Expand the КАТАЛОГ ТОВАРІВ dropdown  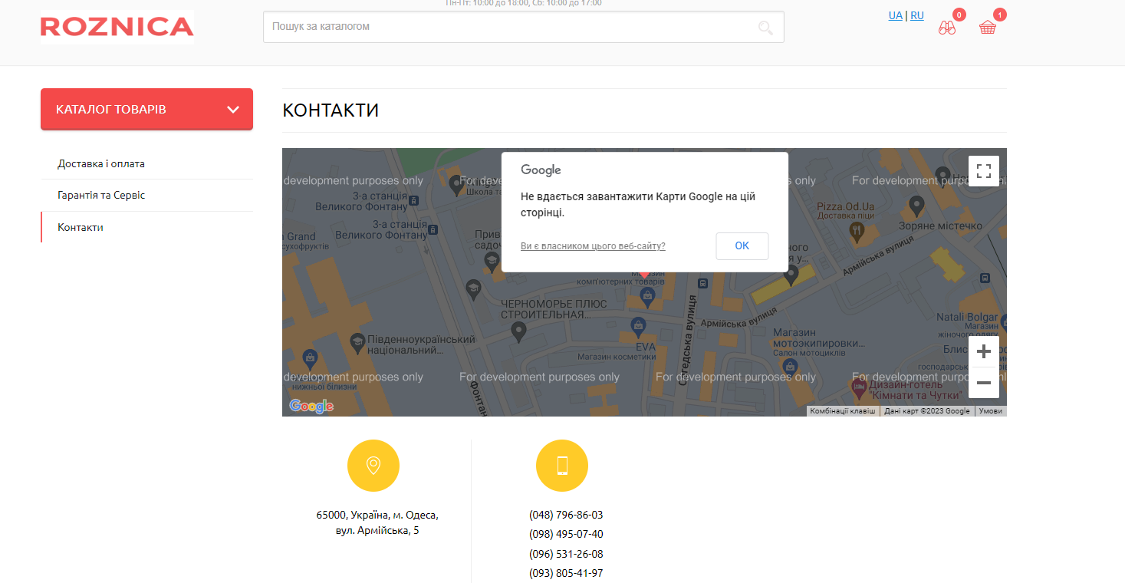[146, 110]
